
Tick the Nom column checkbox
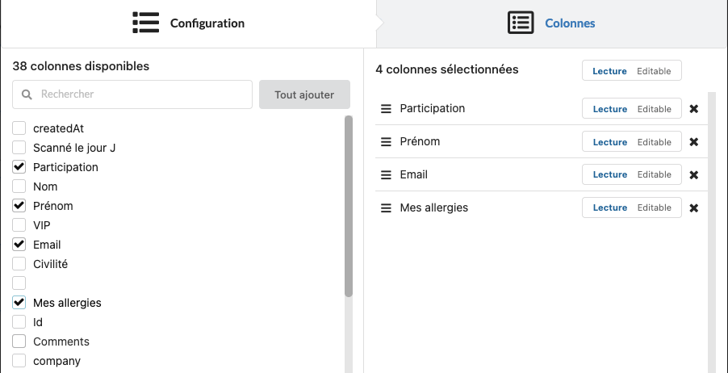click(19, 186)
